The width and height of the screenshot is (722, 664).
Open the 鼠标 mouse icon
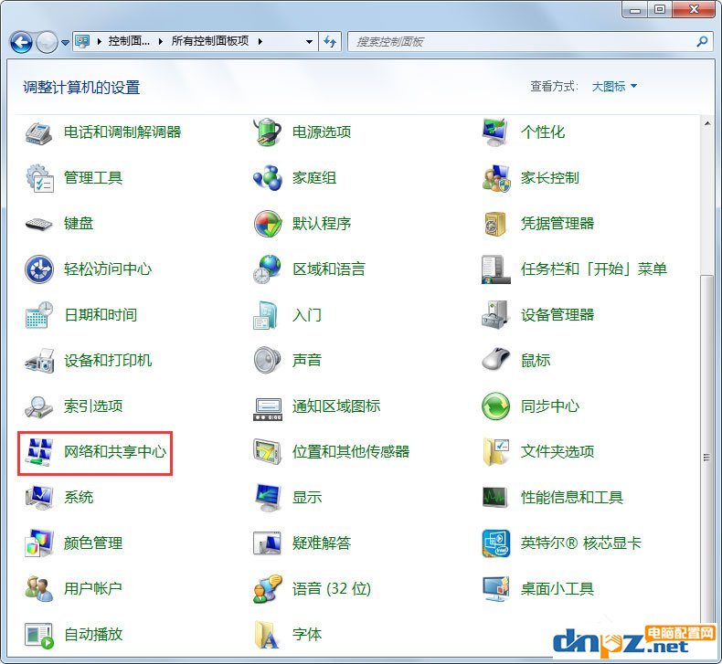(x=496, y=360)
